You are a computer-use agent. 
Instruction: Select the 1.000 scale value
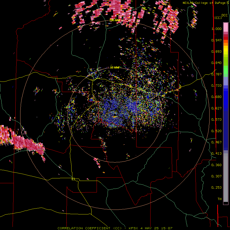click(x=216, y=29)
